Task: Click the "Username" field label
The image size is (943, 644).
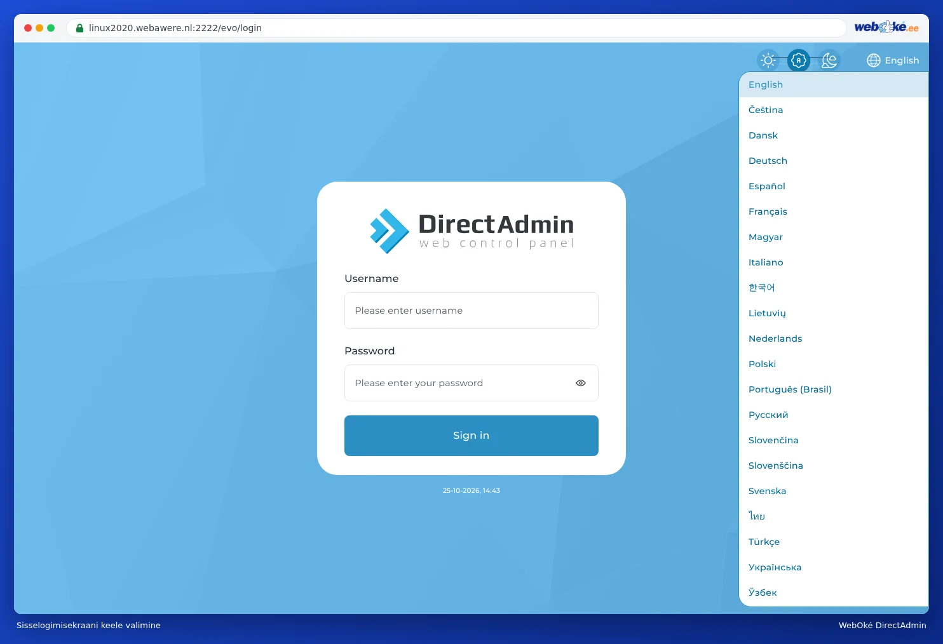Action: point(372,279)
